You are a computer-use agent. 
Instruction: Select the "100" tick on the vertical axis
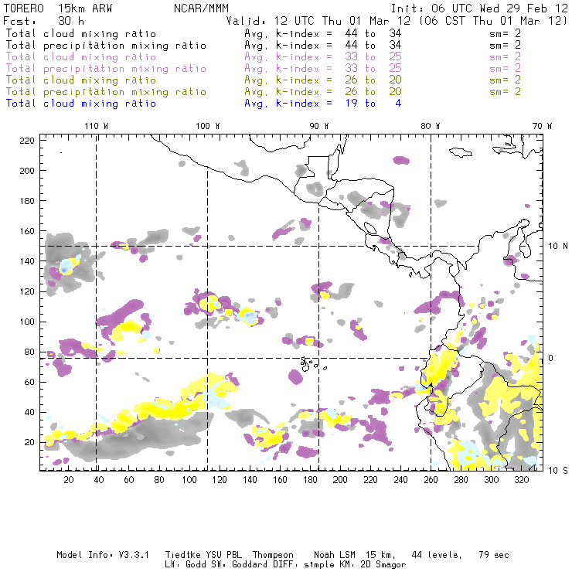(x=27, y=322)
